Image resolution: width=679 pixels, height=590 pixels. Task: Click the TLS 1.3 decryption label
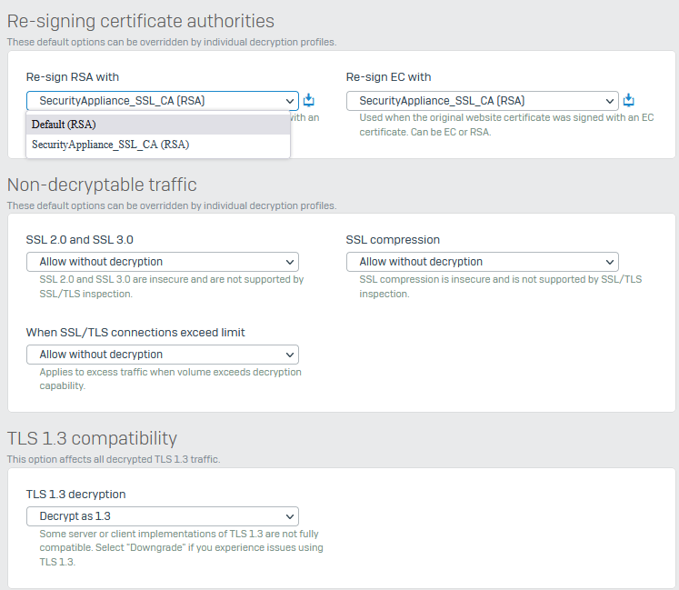(x=75, y=495)
